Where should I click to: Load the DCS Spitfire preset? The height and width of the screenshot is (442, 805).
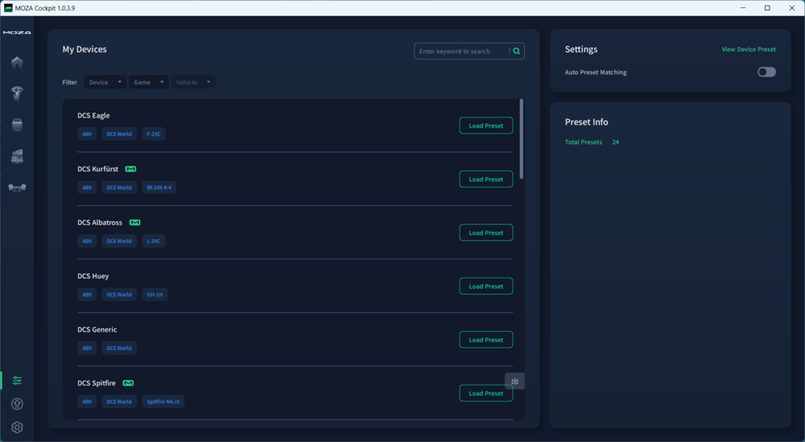(485, 393)
